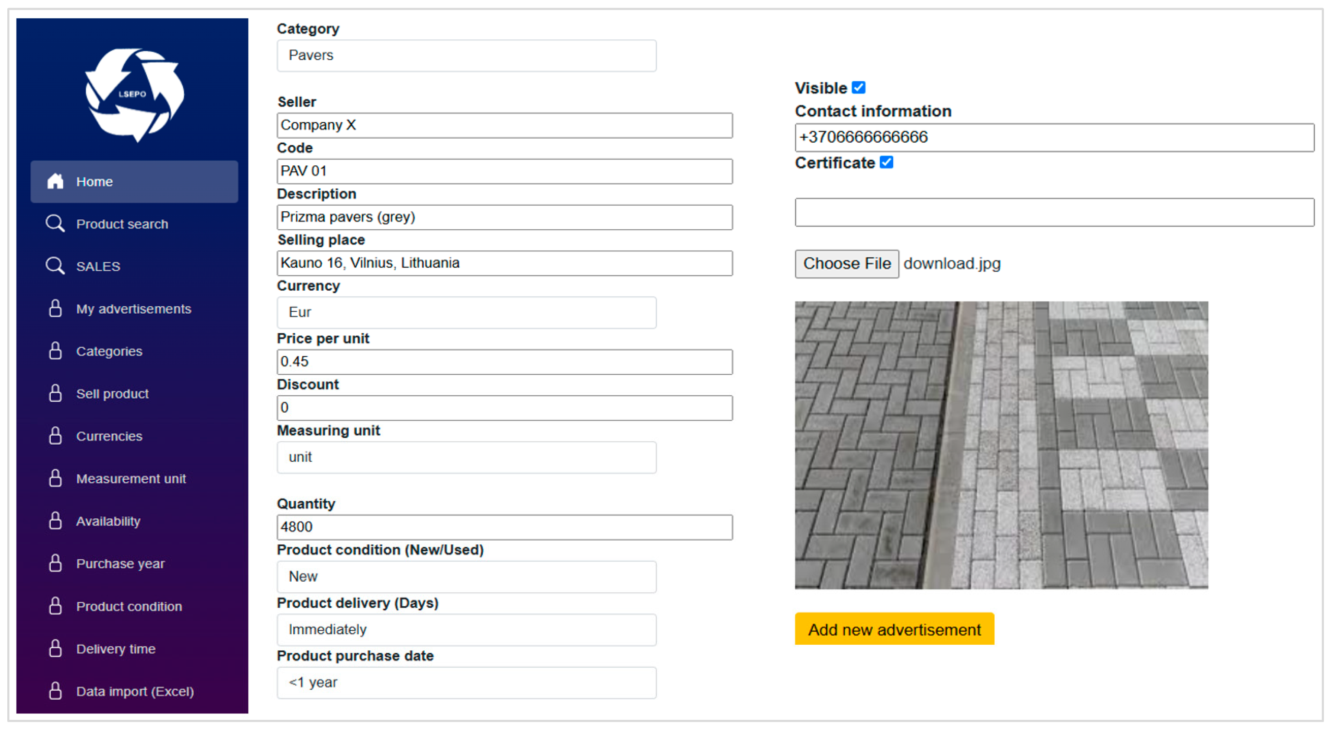Open the Product purchase date dropdown
Screen dimensions: 1330x732
coord(466,682)
